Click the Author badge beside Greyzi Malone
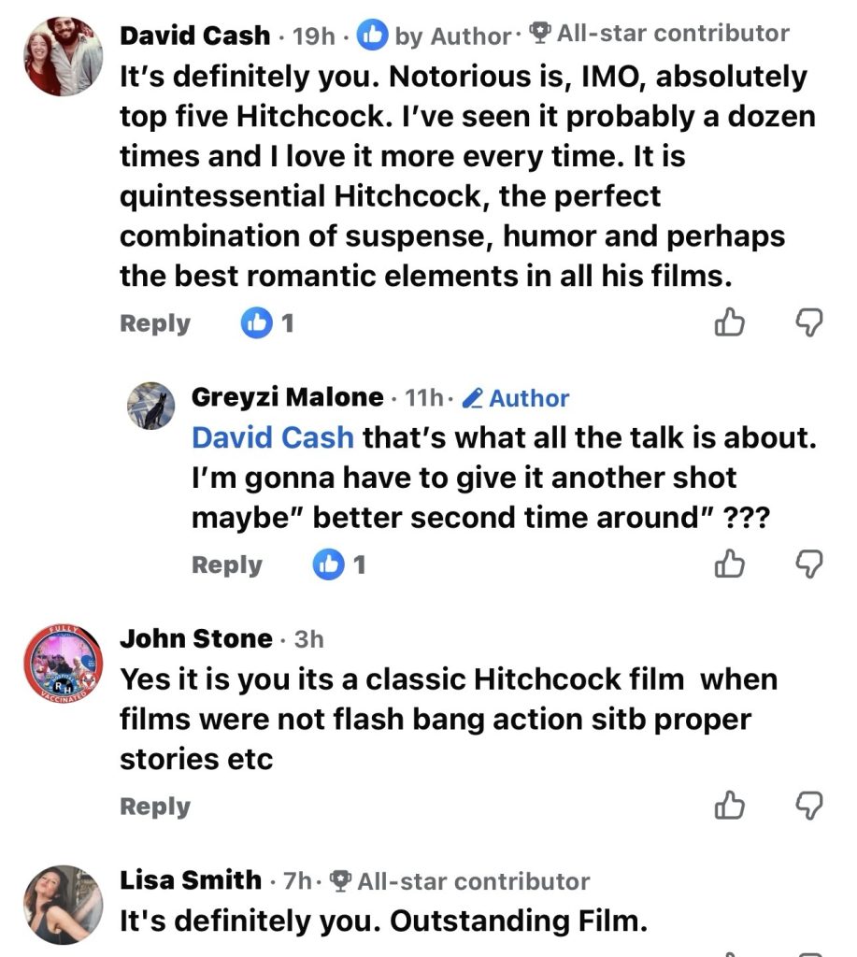The width and height of the screenshot is (857, 957). [x=517, y=398]
